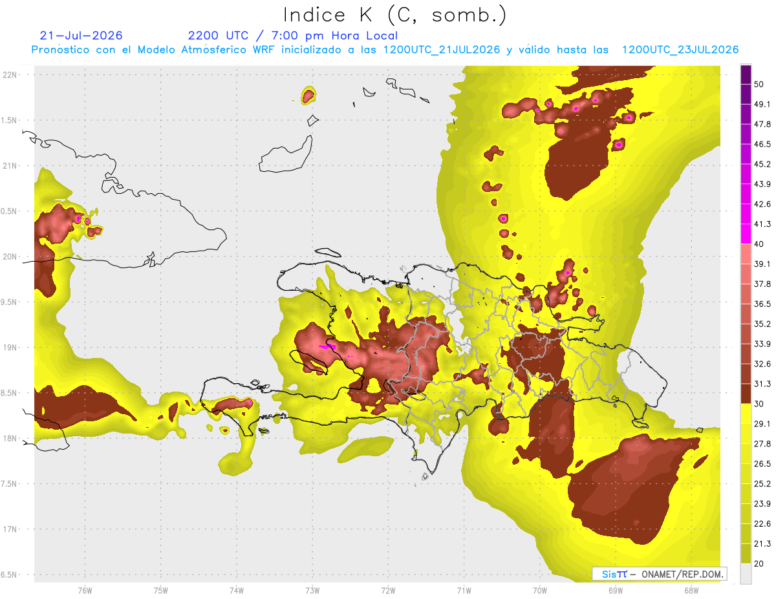
Task: Click the latitude label "21N"
Action: pyautogui.click(x=11, y=166)
